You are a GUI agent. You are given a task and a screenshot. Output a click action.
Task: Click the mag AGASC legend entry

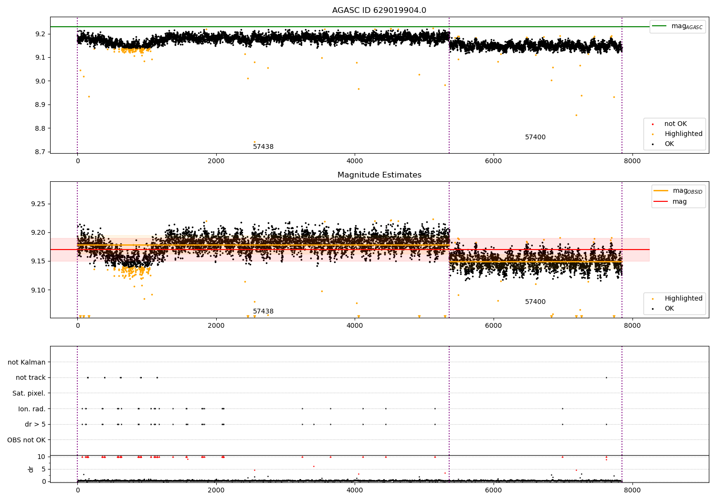(677, 26)
